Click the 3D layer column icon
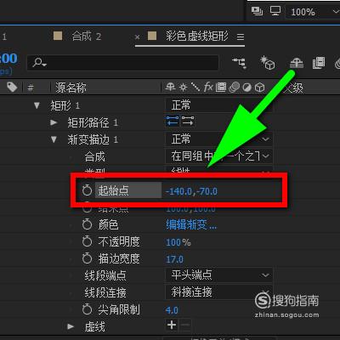The width and height of the screenshot is (340, 340). point(259,88)
